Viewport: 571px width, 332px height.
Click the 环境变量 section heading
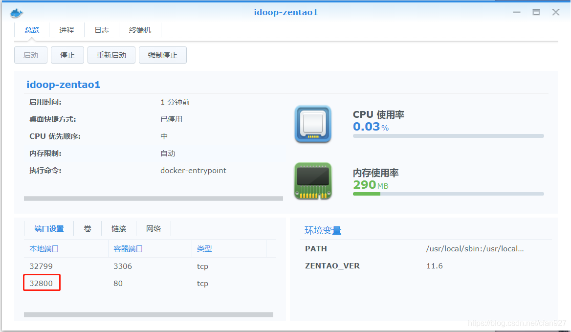pyautogui.click(x=323, y=230)
